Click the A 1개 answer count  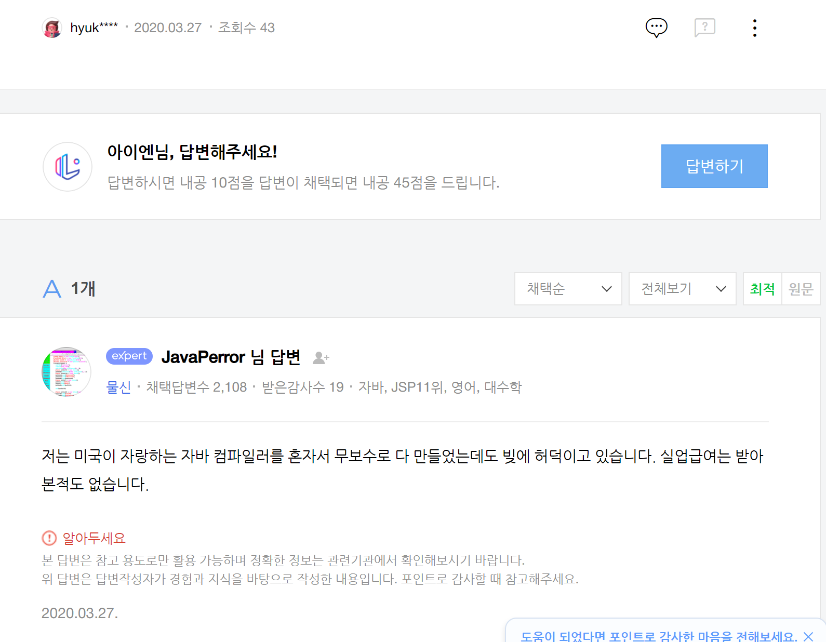[x=69, y=289]
